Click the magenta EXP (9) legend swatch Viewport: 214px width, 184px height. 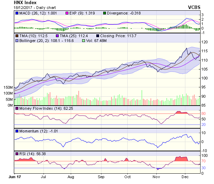(68, 13)
